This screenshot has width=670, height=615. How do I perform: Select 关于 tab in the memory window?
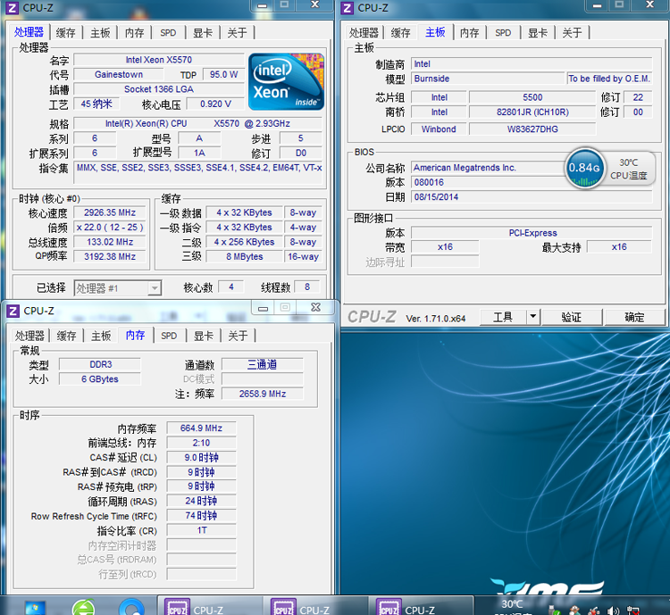tap(239, 336)
